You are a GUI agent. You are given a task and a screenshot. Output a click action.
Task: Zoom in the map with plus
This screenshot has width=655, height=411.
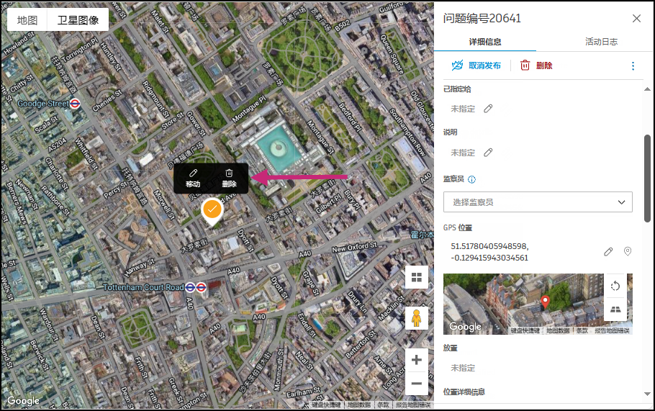pyautogui.click(x=417, y=360)
